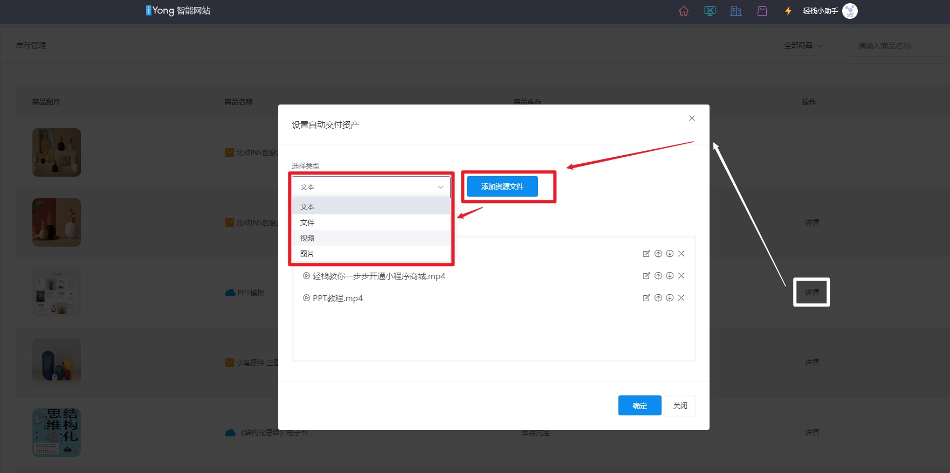Open 详情 for 《结构化思维》电子书 row
Viewport: 950px width, 473px height.
coord(812,433)
